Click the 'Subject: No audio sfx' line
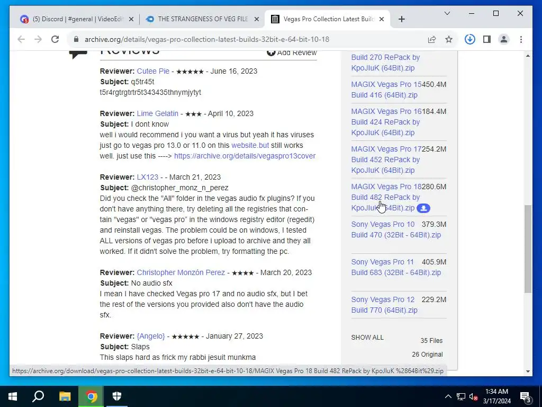The height and width of the screenshot is (407, 542). (136, 283)
